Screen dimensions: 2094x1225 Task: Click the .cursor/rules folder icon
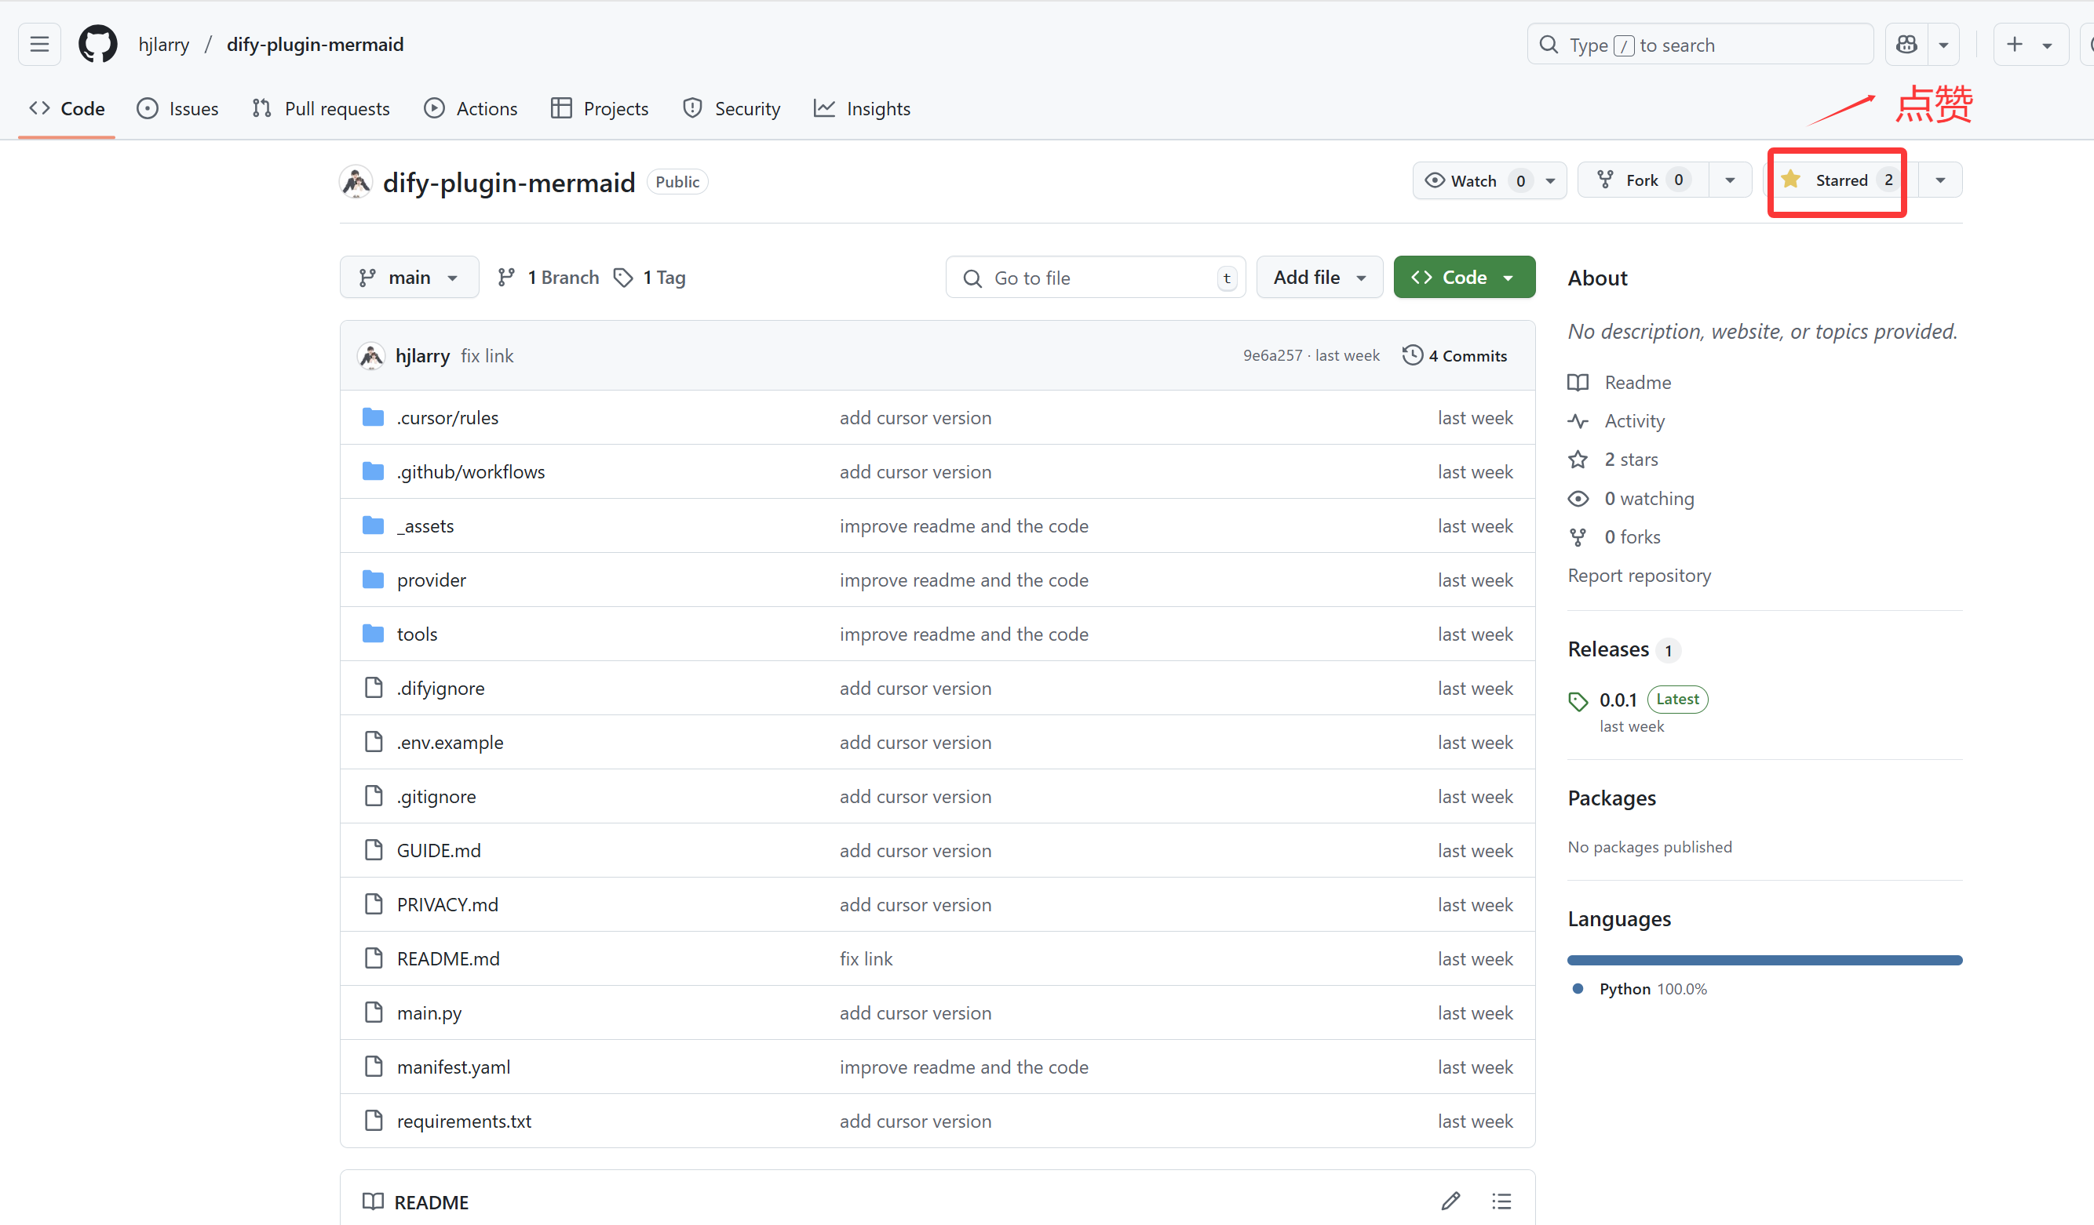[373, 417]
